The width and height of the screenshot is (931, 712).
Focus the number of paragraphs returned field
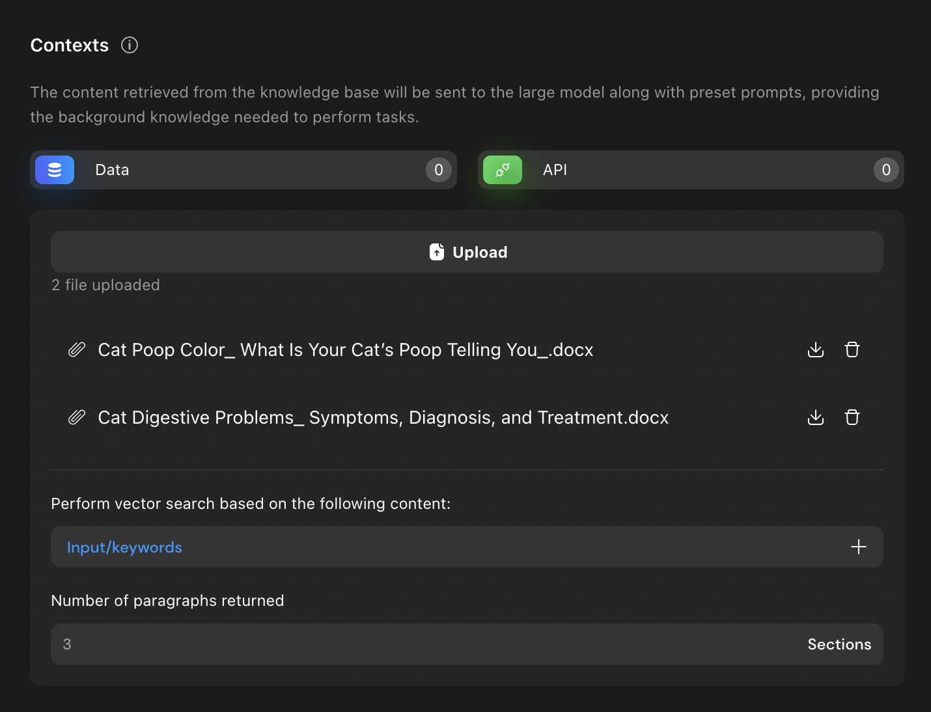pyautogui.click(x=391, y=644)
